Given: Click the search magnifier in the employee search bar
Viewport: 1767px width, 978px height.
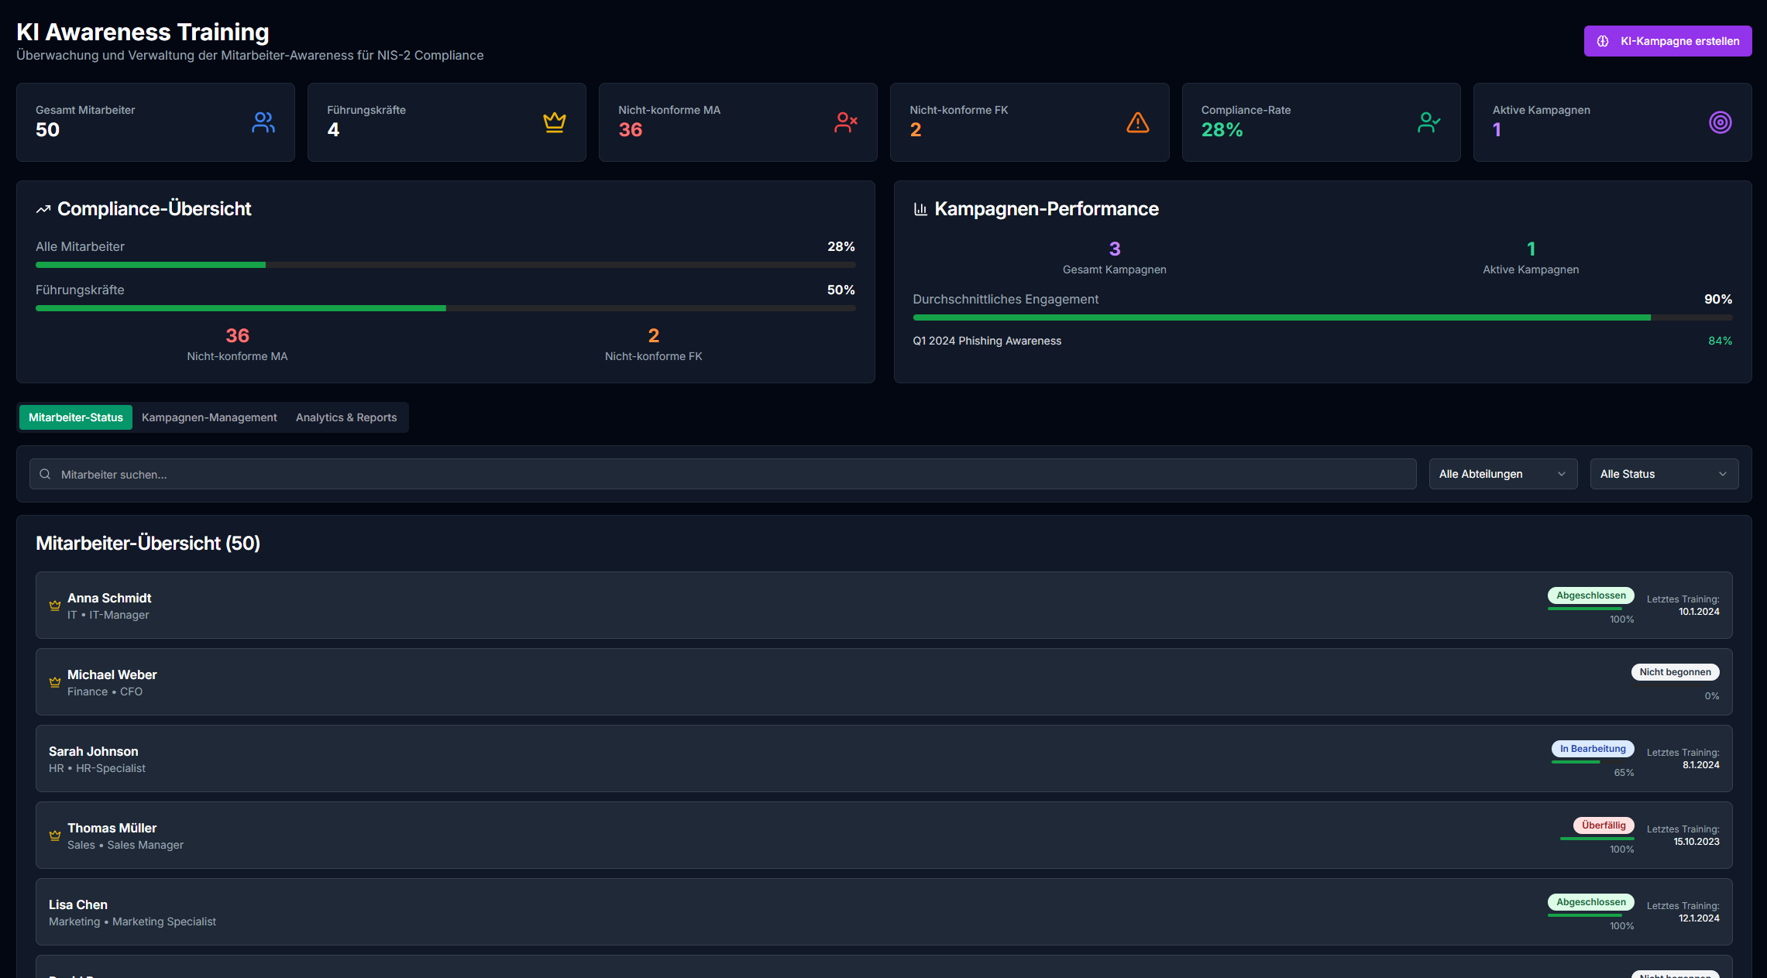Looking at the screenshot, I should point(44,473).
